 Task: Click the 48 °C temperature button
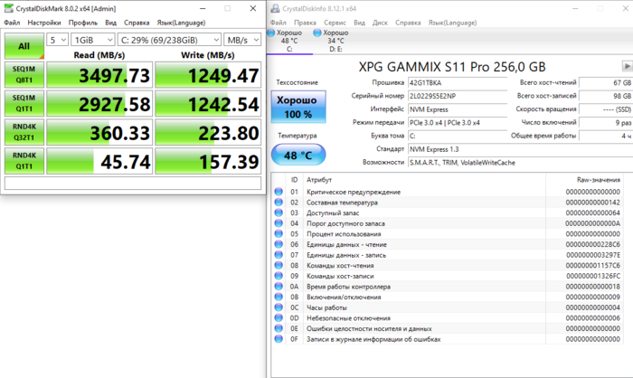(298, 155)
